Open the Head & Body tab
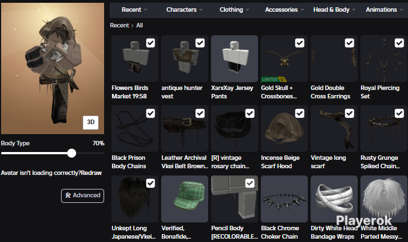This screenshot has height=242, width=408. (x=331, y=10)
